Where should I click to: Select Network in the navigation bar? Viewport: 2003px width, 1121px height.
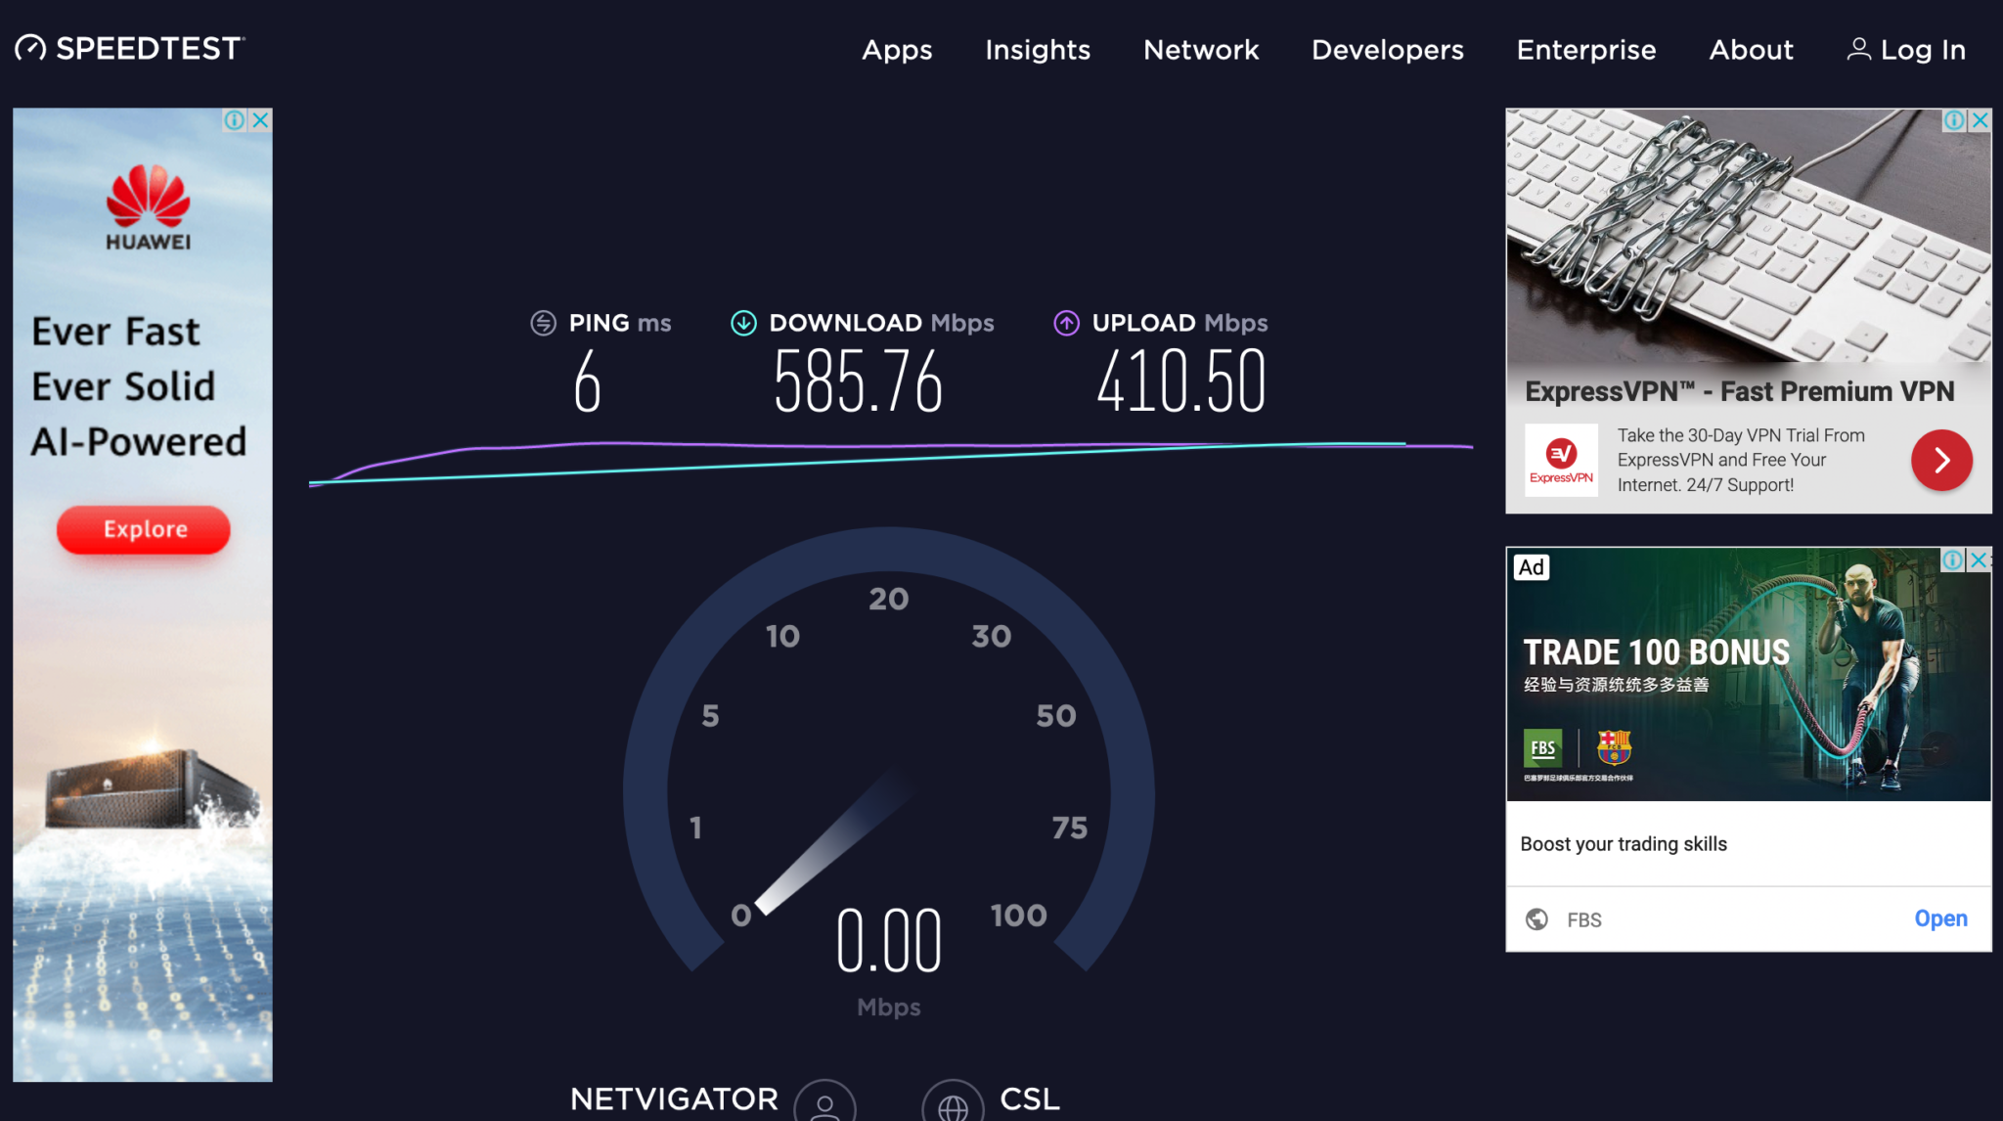click(1200, 50)
